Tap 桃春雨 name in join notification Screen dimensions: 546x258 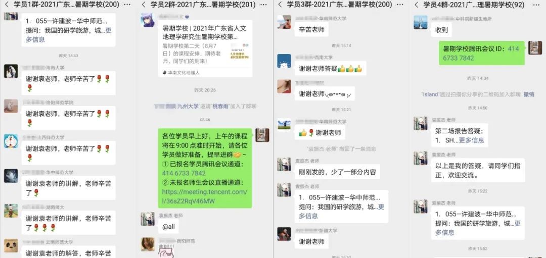(220, 106)
